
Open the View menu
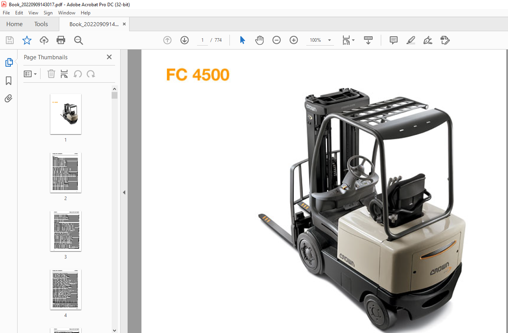(x=33, y=13)
